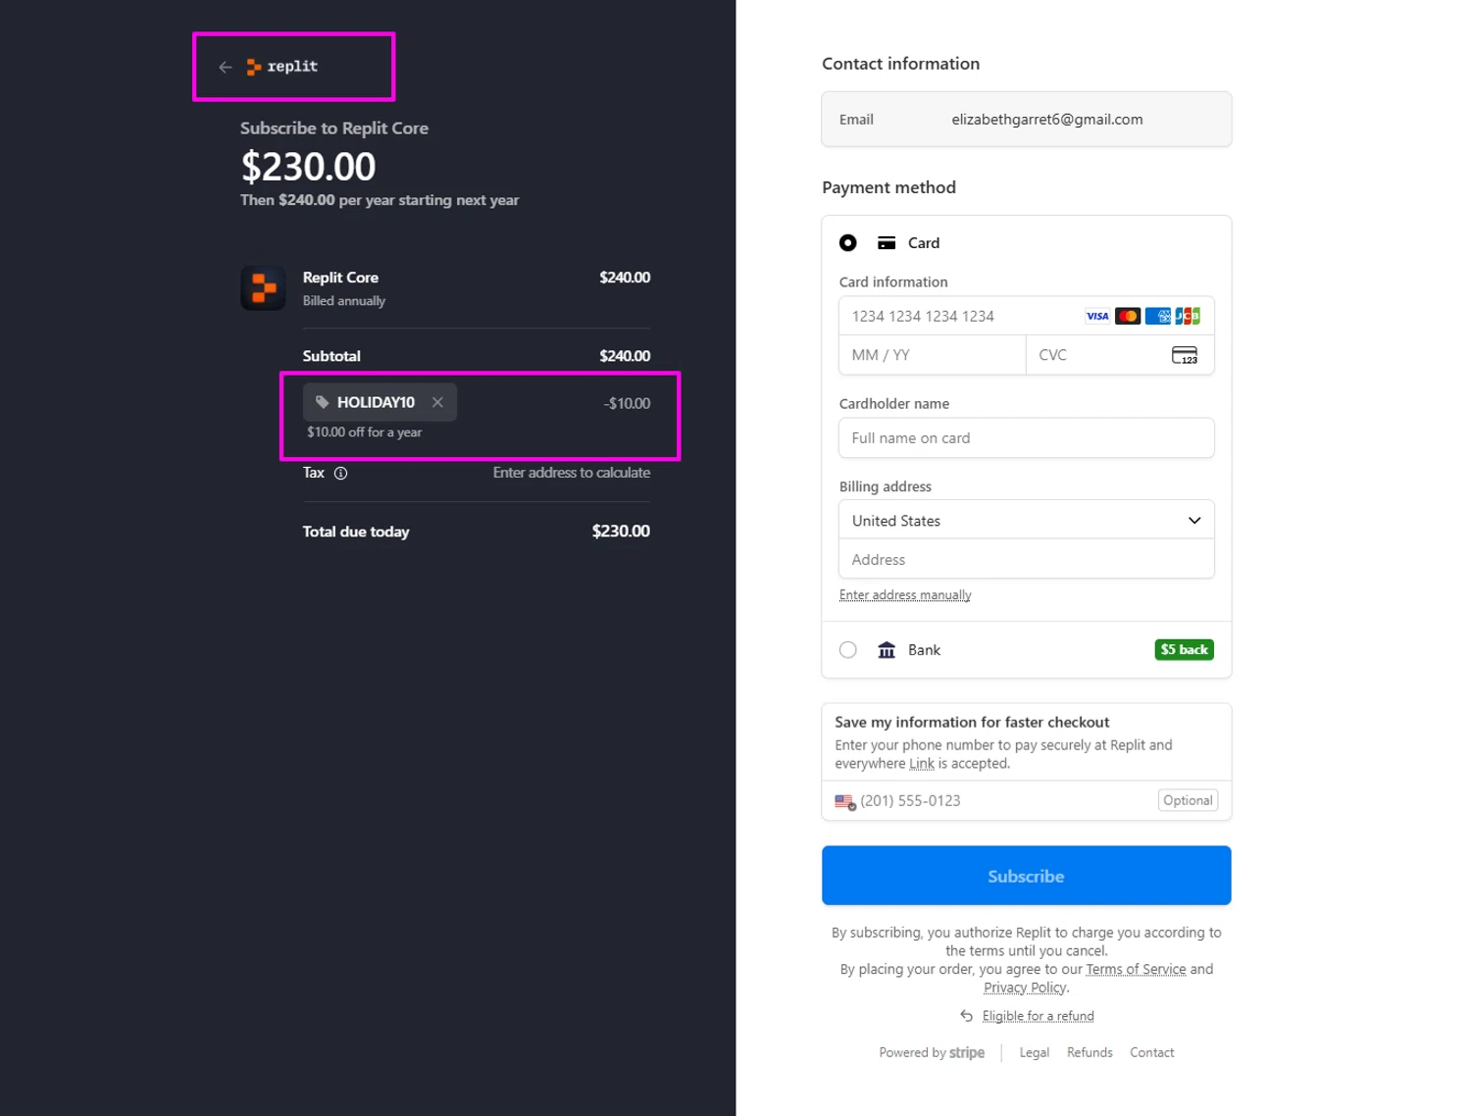Image resolution: width=1471 pixels, height=1116 pixels.
Task: Click the back arrow next to replit logo
Action: pos(226,67)
